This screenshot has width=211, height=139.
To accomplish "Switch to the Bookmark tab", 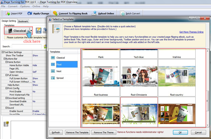I will click(23, 21).
